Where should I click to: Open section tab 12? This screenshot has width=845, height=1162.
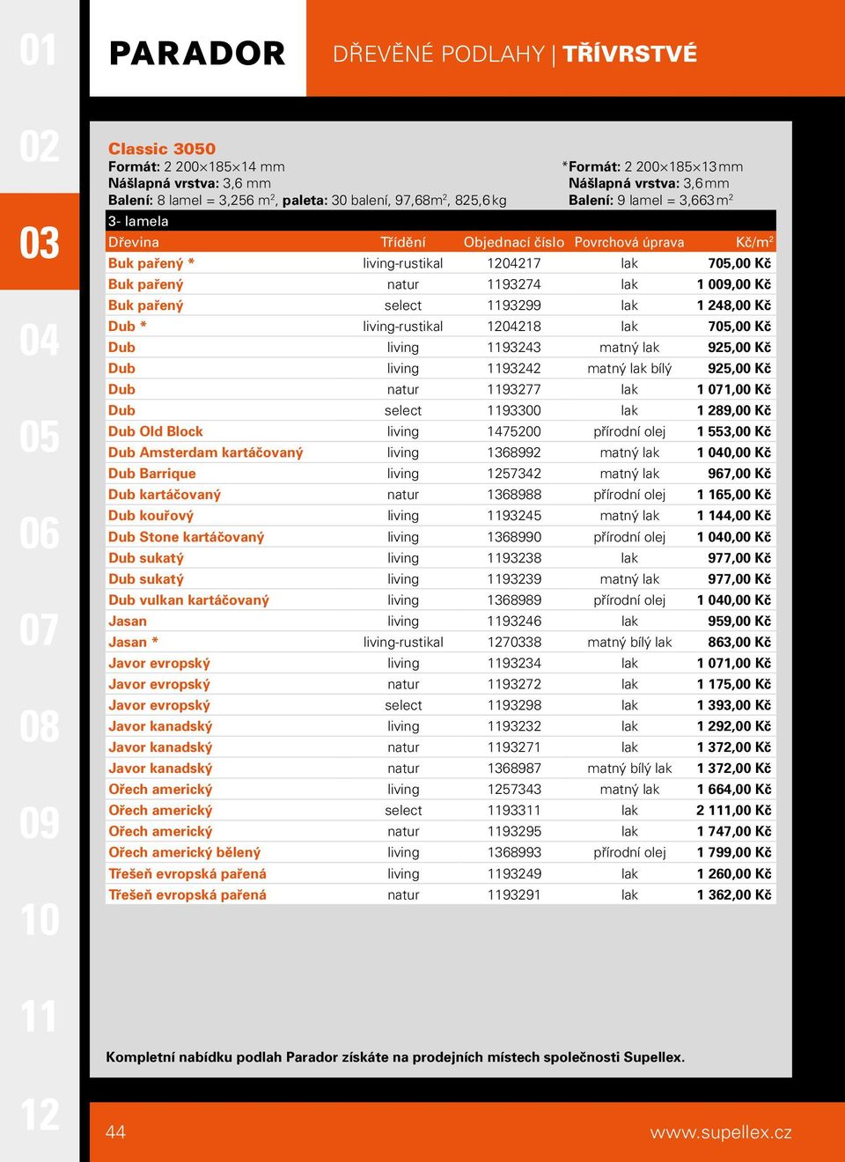39,1114
